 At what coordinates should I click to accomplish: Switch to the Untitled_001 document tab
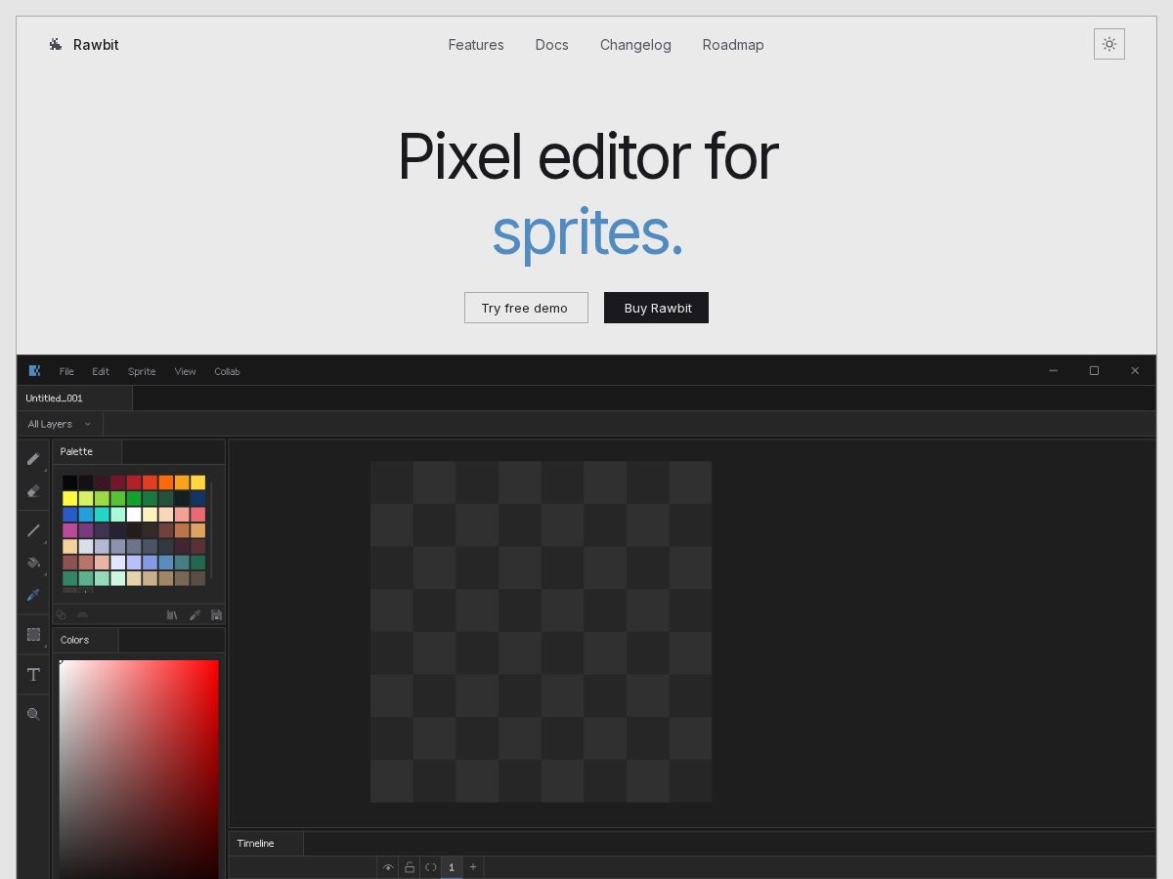click(75, 398)
